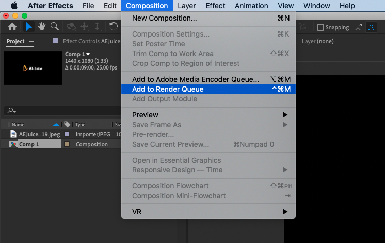Select the Selection arrow tool
The width and height of the screenshot is (385, 243).
point(29,26)
